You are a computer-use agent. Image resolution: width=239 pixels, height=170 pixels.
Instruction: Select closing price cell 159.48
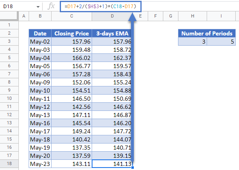point(72,50)
